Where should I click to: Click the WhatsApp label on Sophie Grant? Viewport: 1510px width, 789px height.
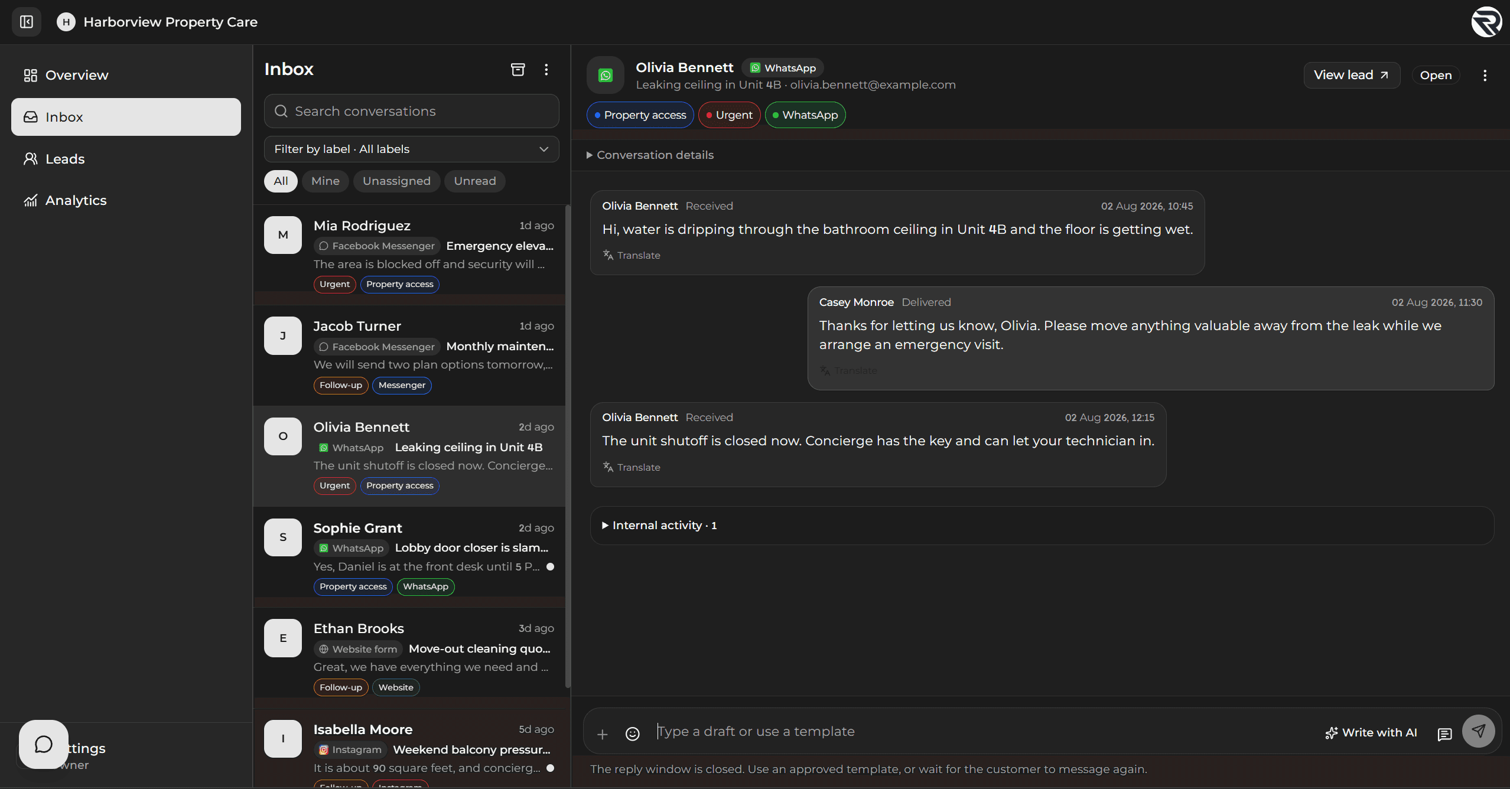pyautogui.click(x=425, y=586)
